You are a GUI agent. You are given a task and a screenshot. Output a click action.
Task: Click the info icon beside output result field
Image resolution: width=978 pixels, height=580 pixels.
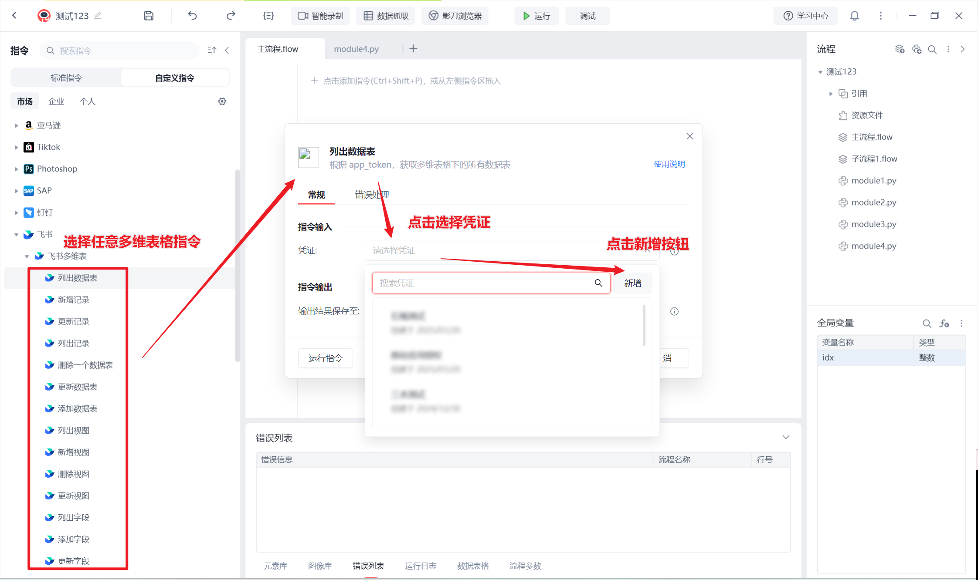pyautogui.click(x=674, y=311)
